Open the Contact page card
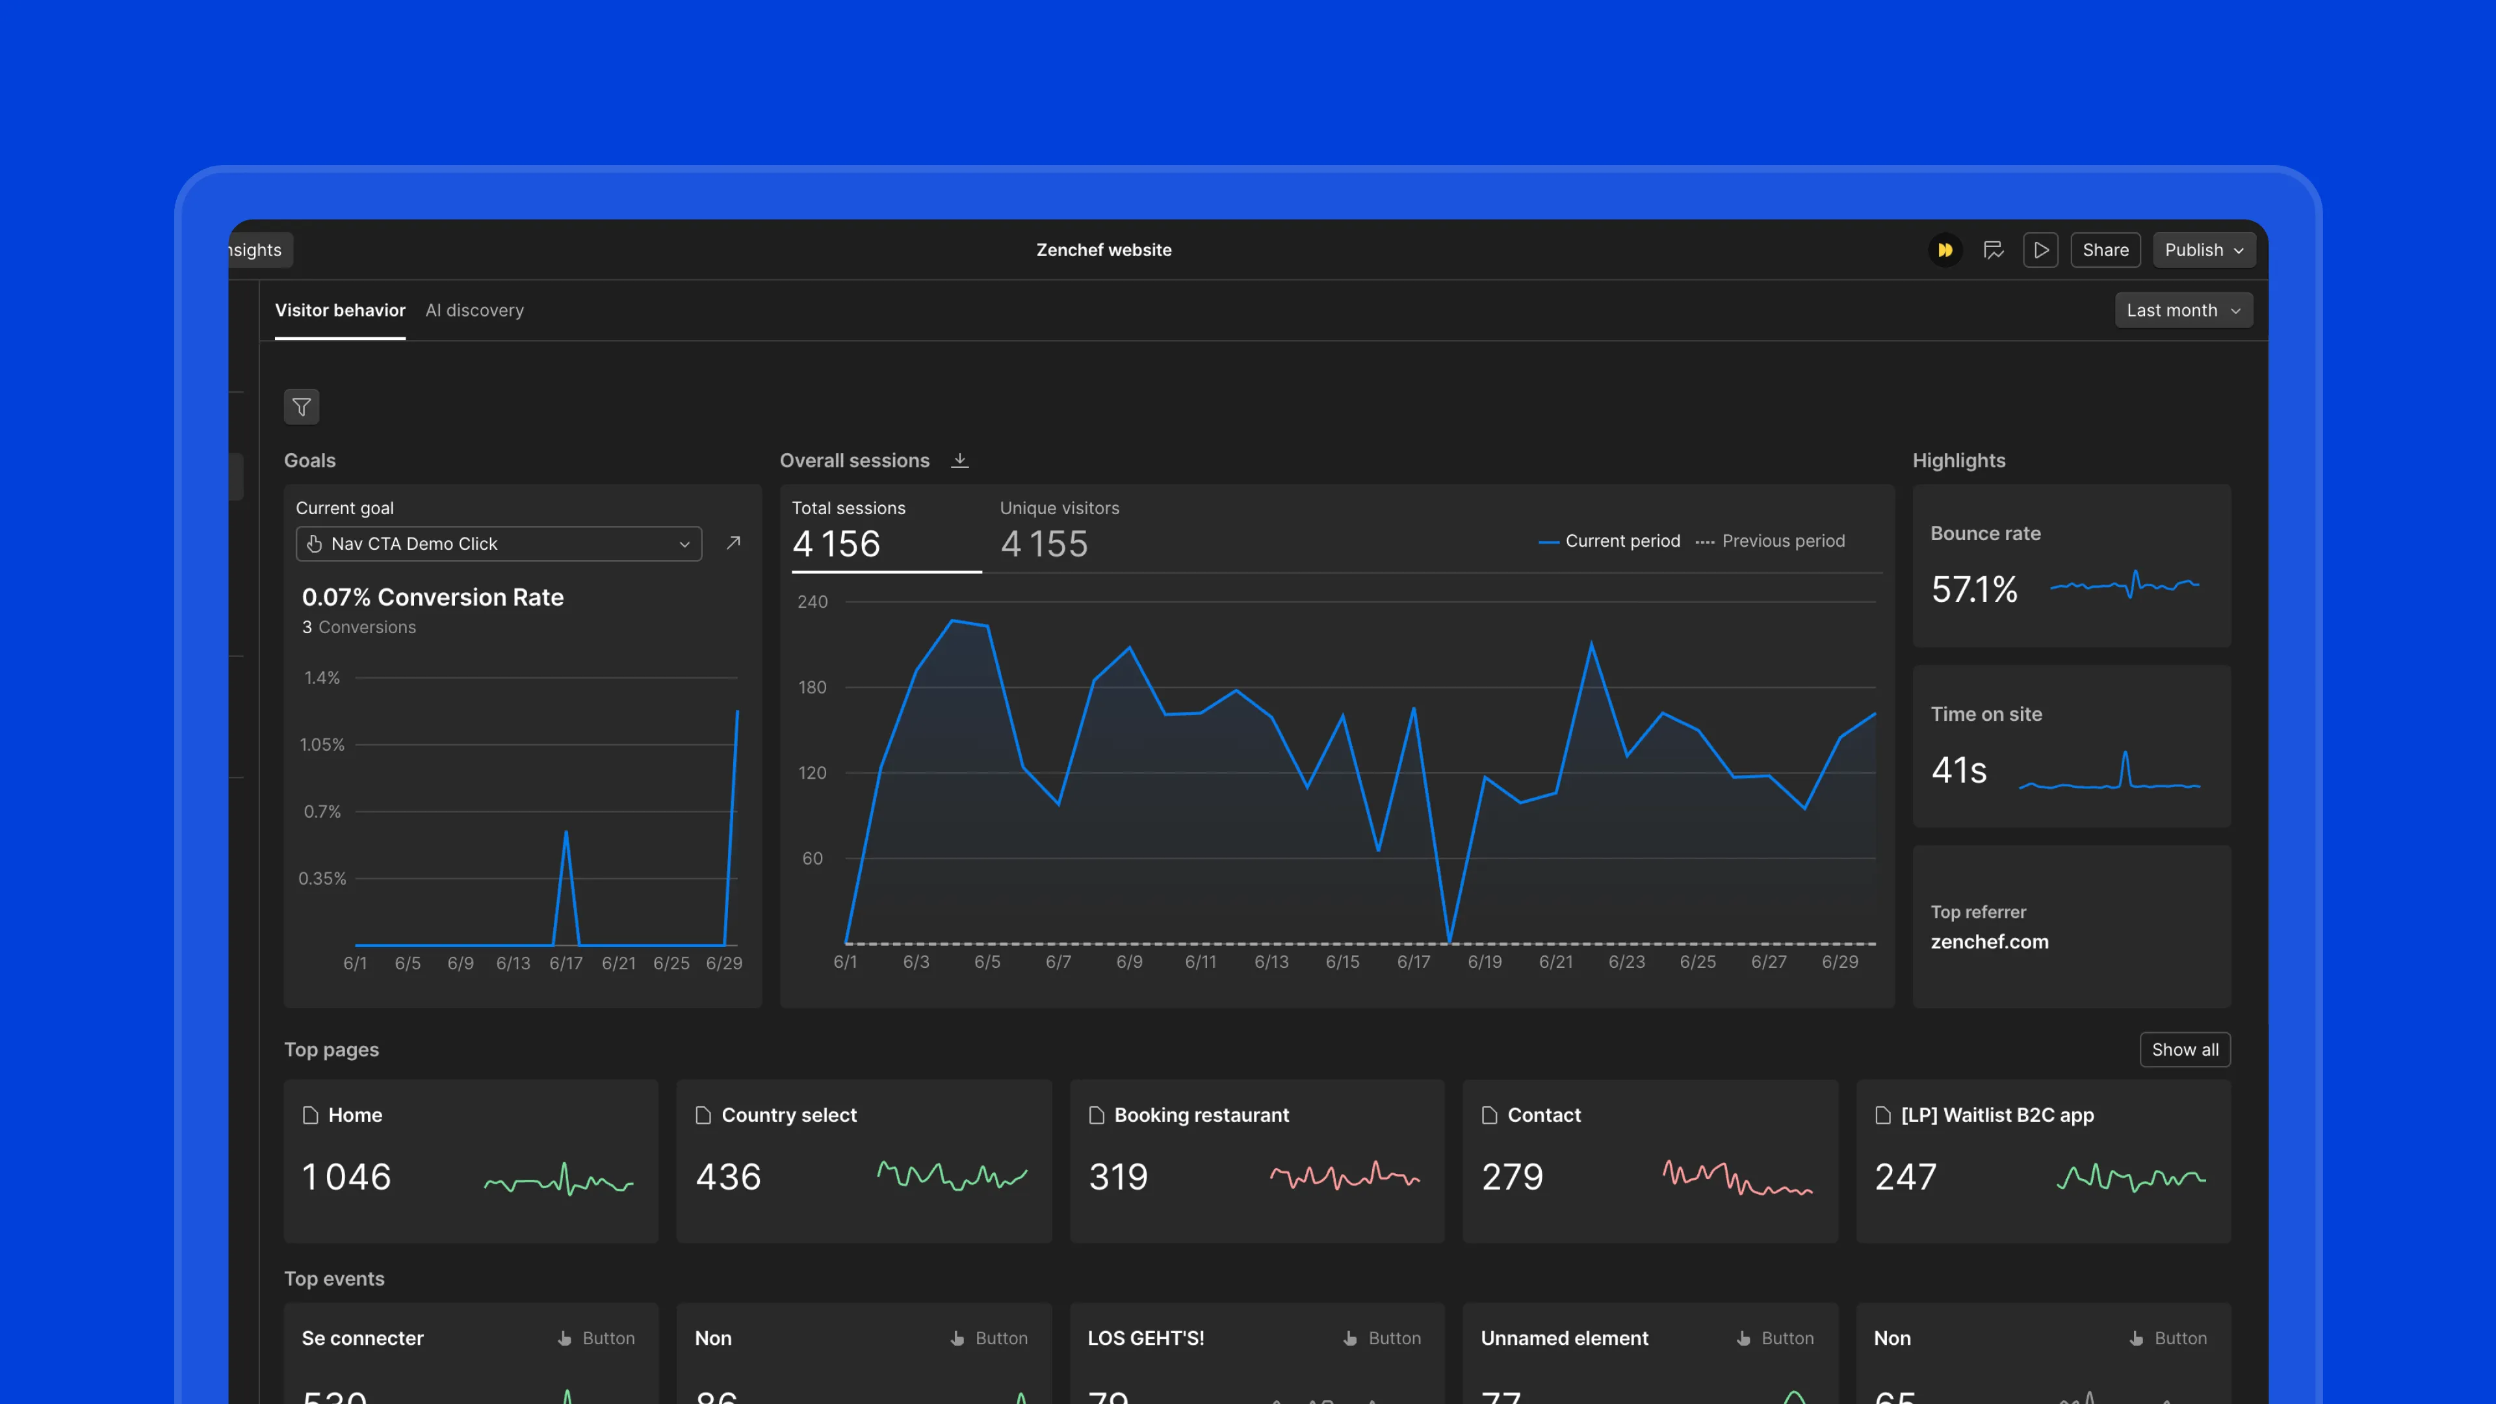The height and width of the screenshot is (1404, 2496). click(1650, 1161)
